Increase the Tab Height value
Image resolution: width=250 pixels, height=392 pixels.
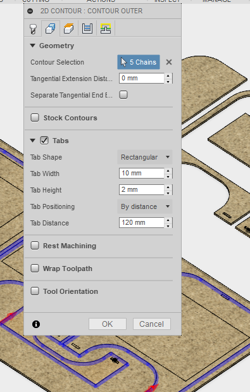168,187
